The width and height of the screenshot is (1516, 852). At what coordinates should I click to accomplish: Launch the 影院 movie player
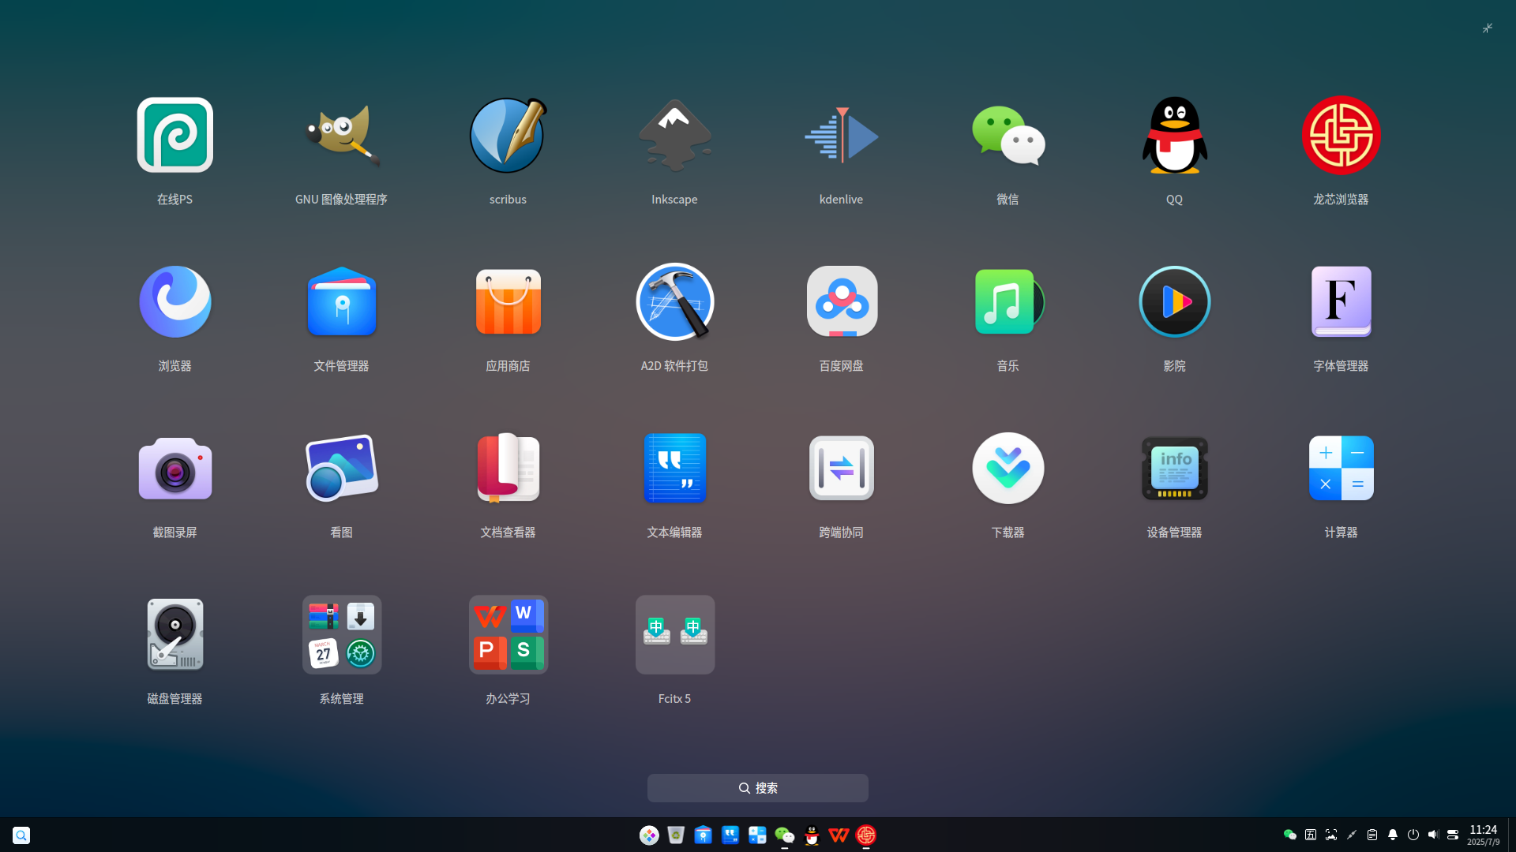pyautogui.click(x=1174, y=302)
